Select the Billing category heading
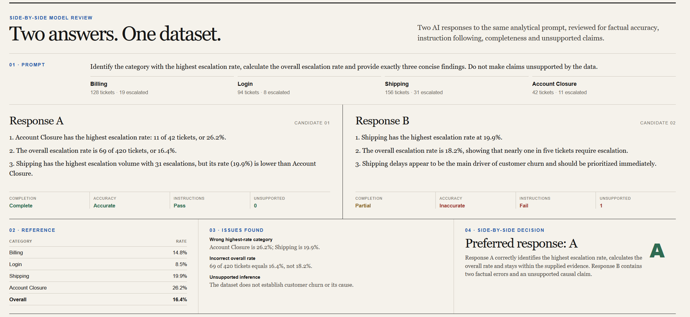Screen dimensions: 690x317 pyautogui.click(x=99, y=84)
